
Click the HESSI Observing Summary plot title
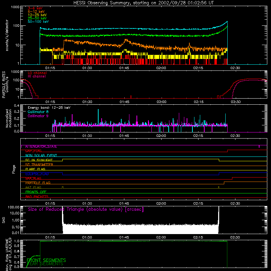pos(144,3)
